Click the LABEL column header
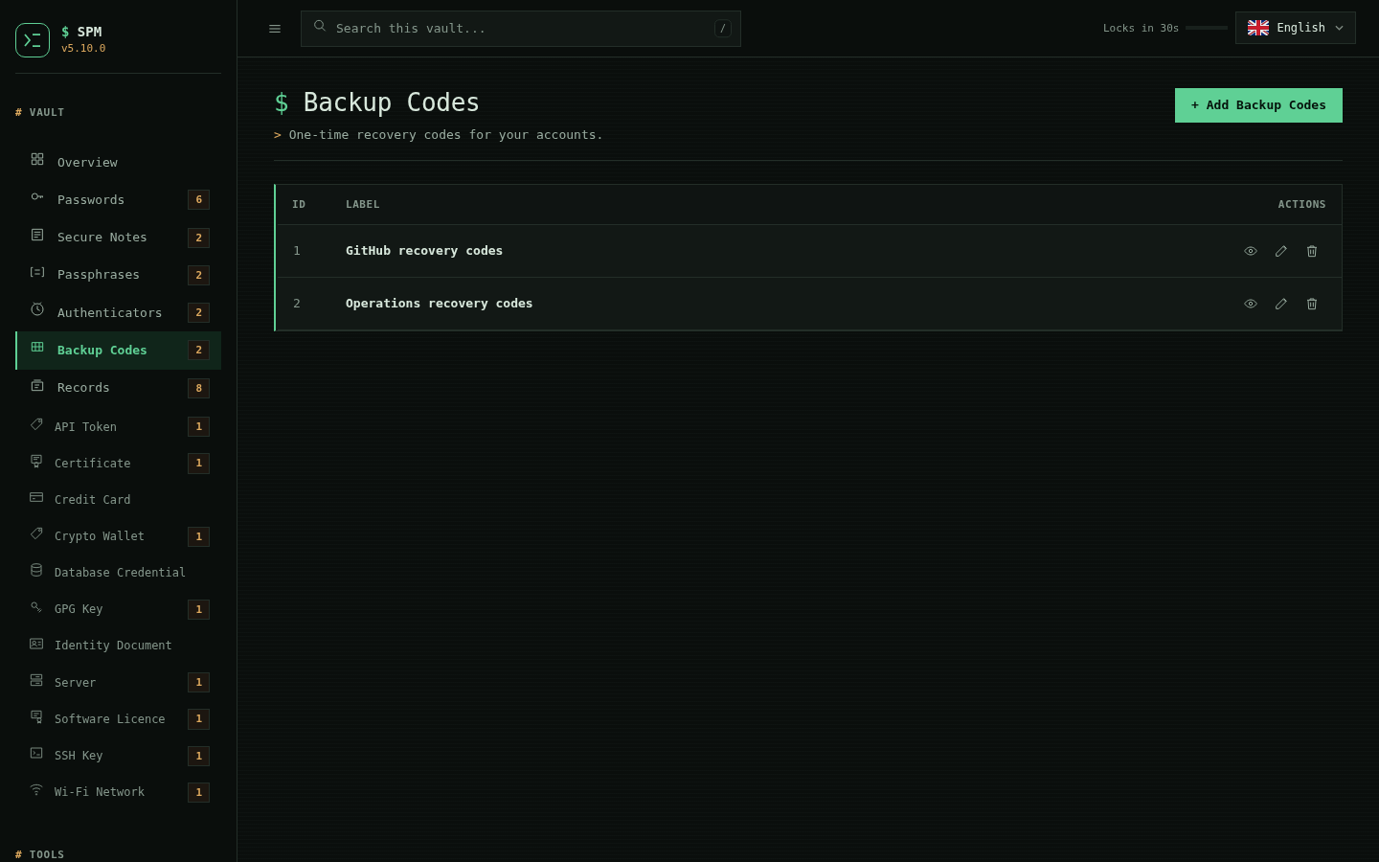1379x862 pixels. 363,204
